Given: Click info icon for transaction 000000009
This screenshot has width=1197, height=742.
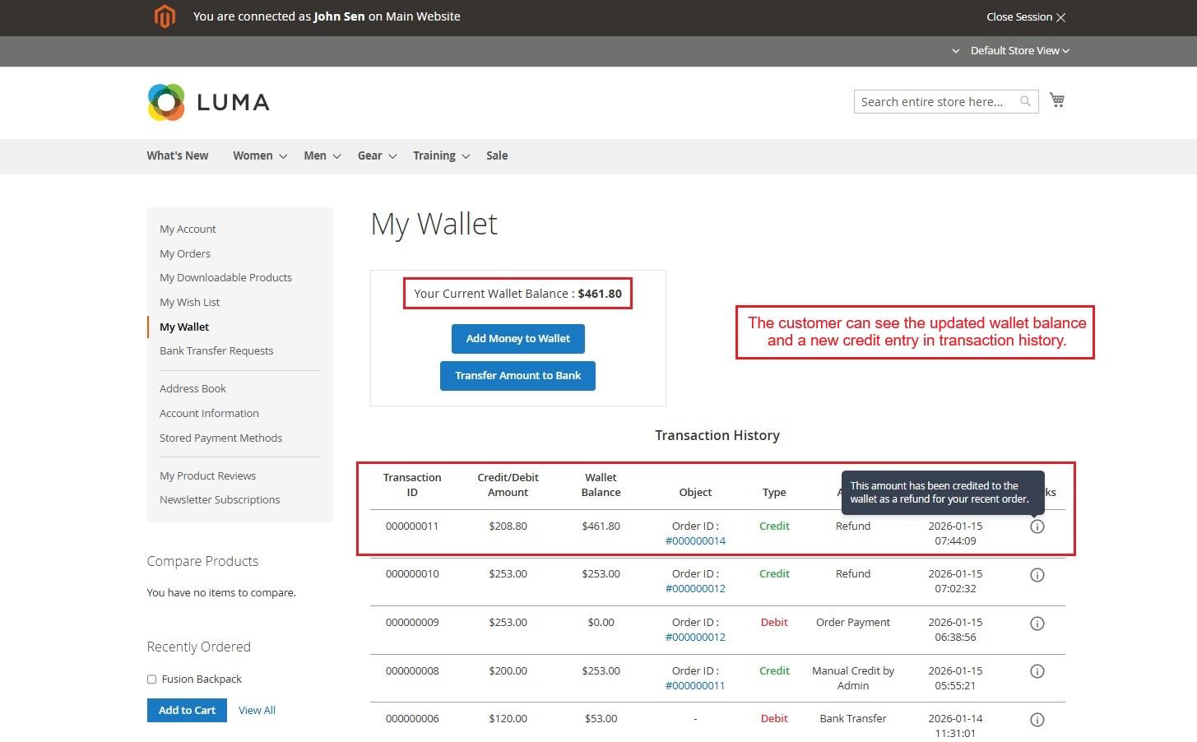Looking at the screenshot, I should pos(1037,624).
